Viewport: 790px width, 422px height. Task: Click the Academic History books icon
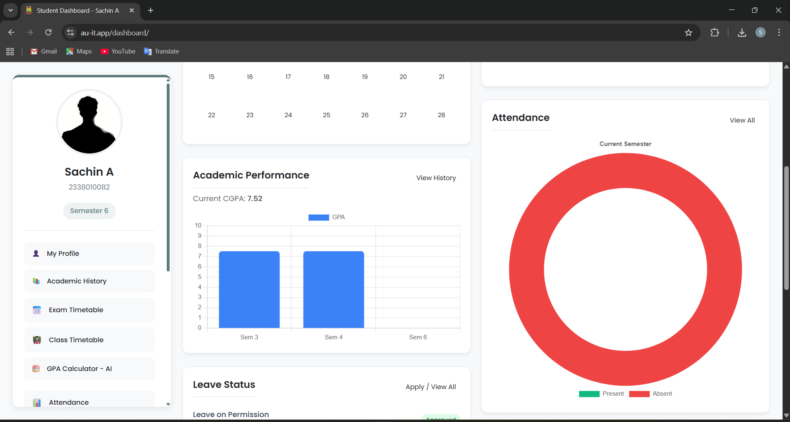(36, 281)
